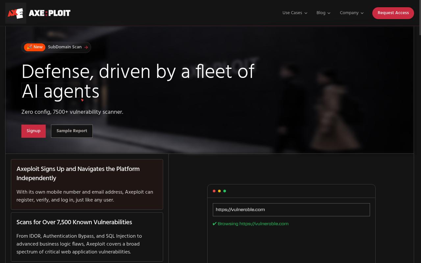This screenshot has height=263, width=421.
Task: Click the https://vulneroble.com URL field
Action: [x=291, y=210]
